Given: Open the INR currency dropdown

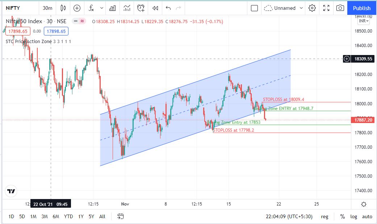Looking at the screenshot, I should 363,21.
